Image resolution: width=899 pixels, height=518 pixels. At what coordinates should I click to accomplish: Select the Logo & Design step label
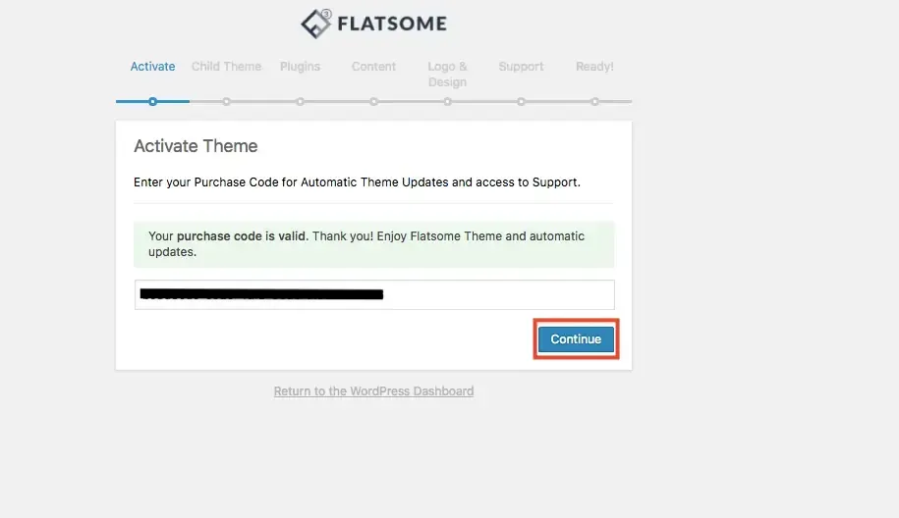point(447,75)
